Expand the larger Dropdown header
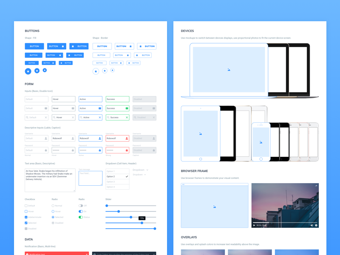Image resolution: width=340 pixels, height=255 pixels. pos(141,170)
